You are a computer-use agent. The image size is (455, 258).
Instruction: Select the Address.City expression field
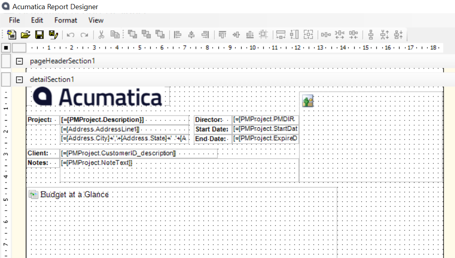[x=125, y=139]
